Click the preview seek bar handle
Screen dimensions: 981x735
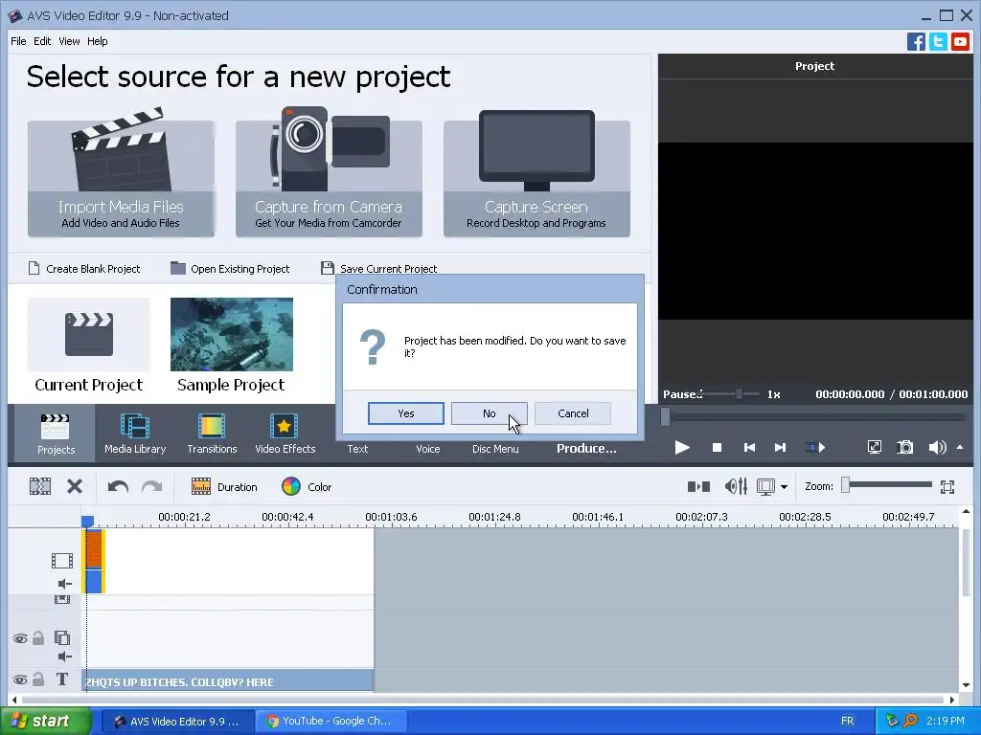pyautogui.click(x=666, y=416)
